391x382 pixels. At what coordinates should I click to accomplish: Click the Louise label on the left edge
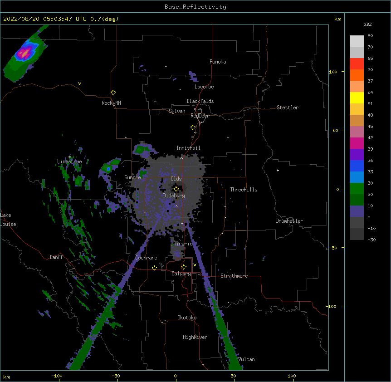pyautogui.click(x=8, y=224)
